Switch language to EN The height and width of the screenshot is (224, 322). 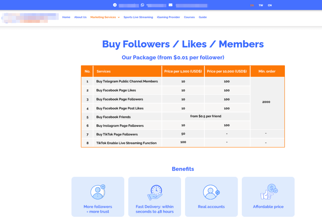click(252, 5)
